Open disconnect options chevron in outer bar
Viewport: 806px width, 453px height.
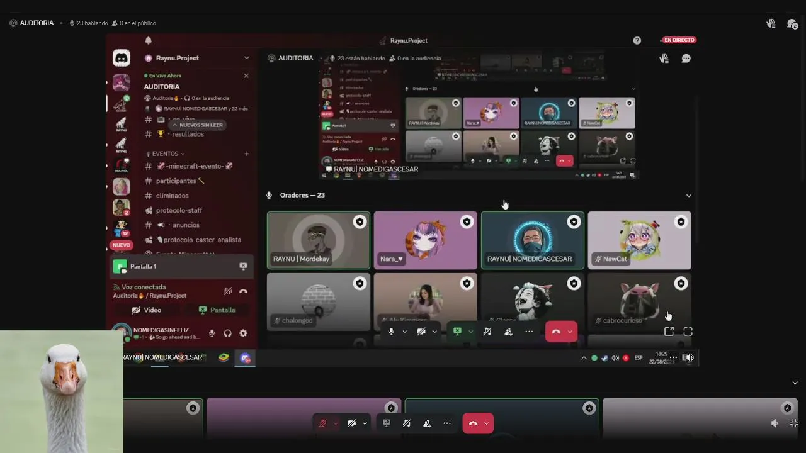tap(486, 423)
